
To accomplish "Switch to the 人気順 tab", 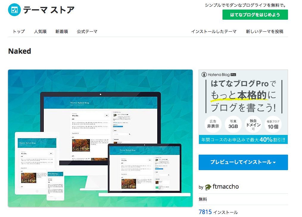I will (40, 31).
